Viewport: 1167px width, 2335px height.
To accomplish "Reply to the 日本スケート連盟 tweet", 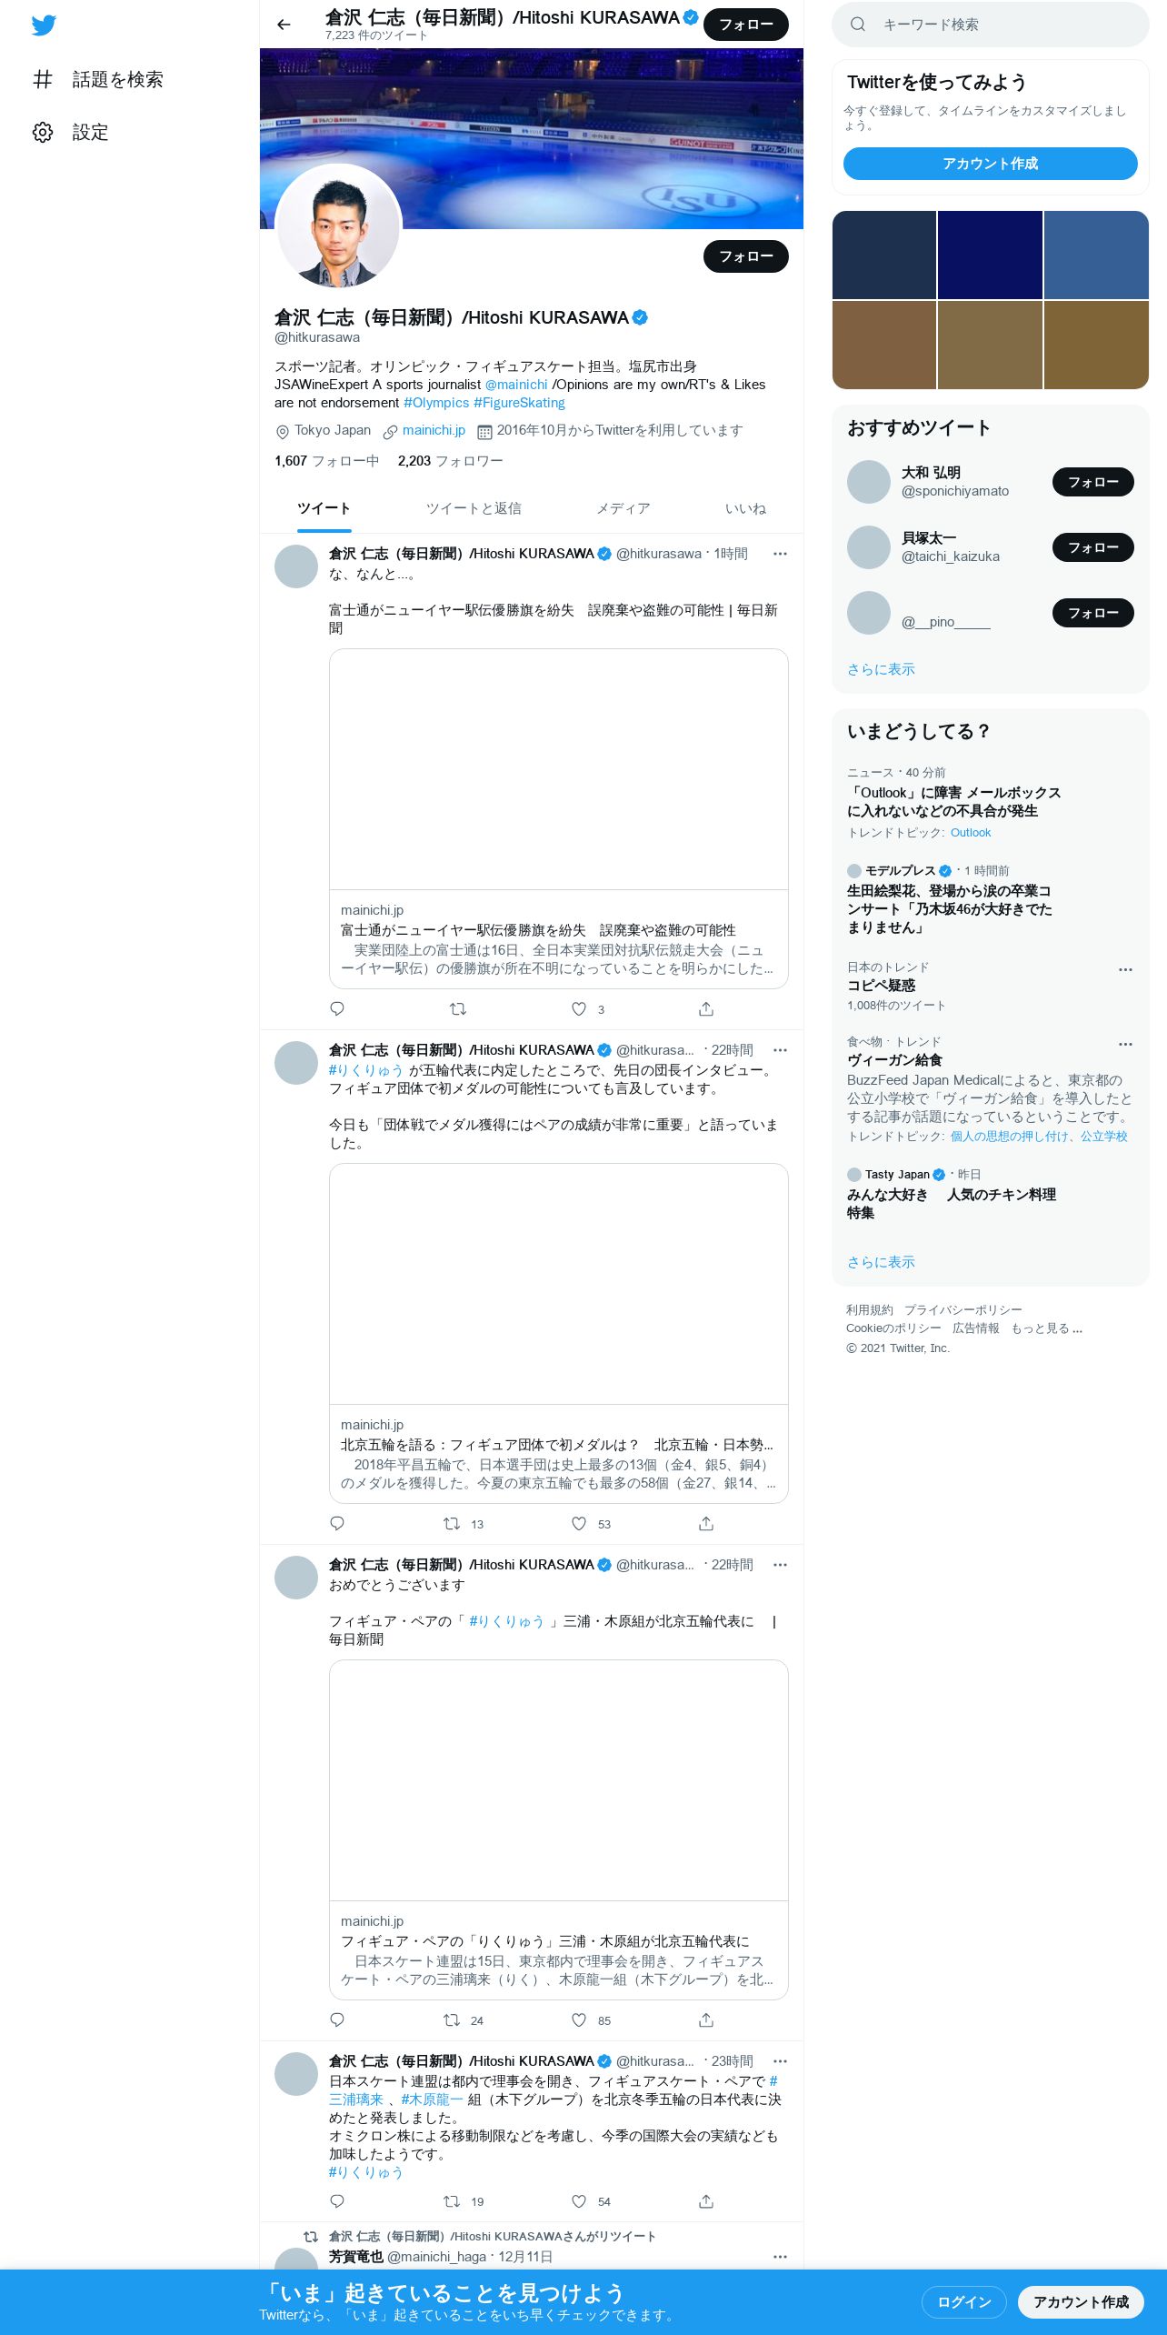I will (337, 2200).
